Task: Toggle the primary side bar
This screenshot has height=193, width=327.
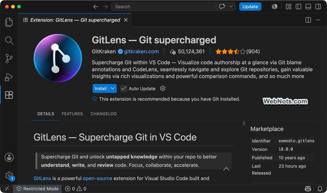Action: pyautogui.click(x=298, y=7)
